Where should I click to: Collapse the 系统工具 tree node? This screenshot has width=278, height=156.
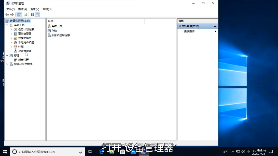[x=7, y=25]
